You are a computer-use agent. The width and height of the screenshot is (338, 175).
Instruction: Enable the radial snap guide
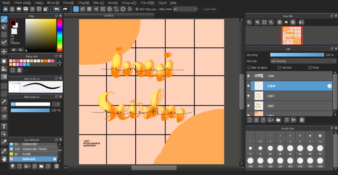point(103,9)
